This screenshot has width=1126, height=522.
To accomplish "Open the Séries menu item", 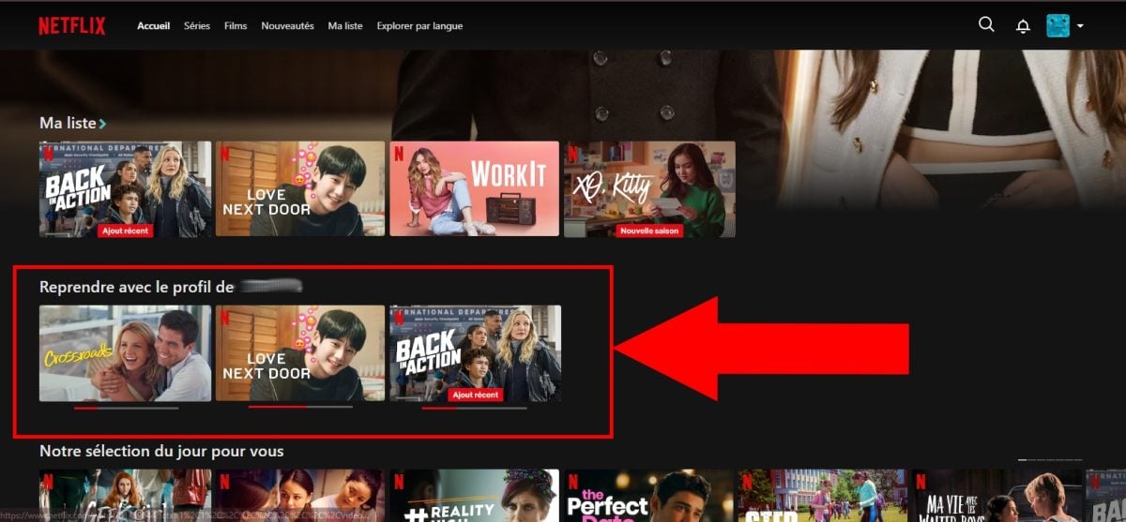I will (x=197, y=26).
